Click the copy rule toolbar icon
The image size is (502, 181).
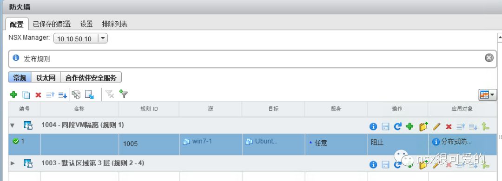pyautogui.click(x=26, y=94)
